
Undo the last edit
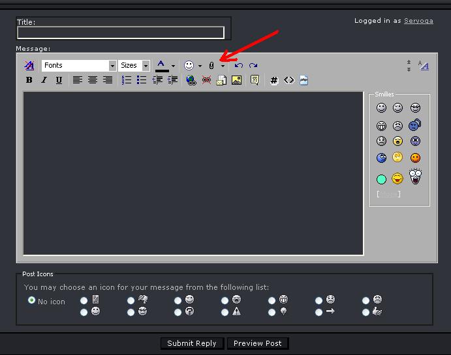coord(239,66)
